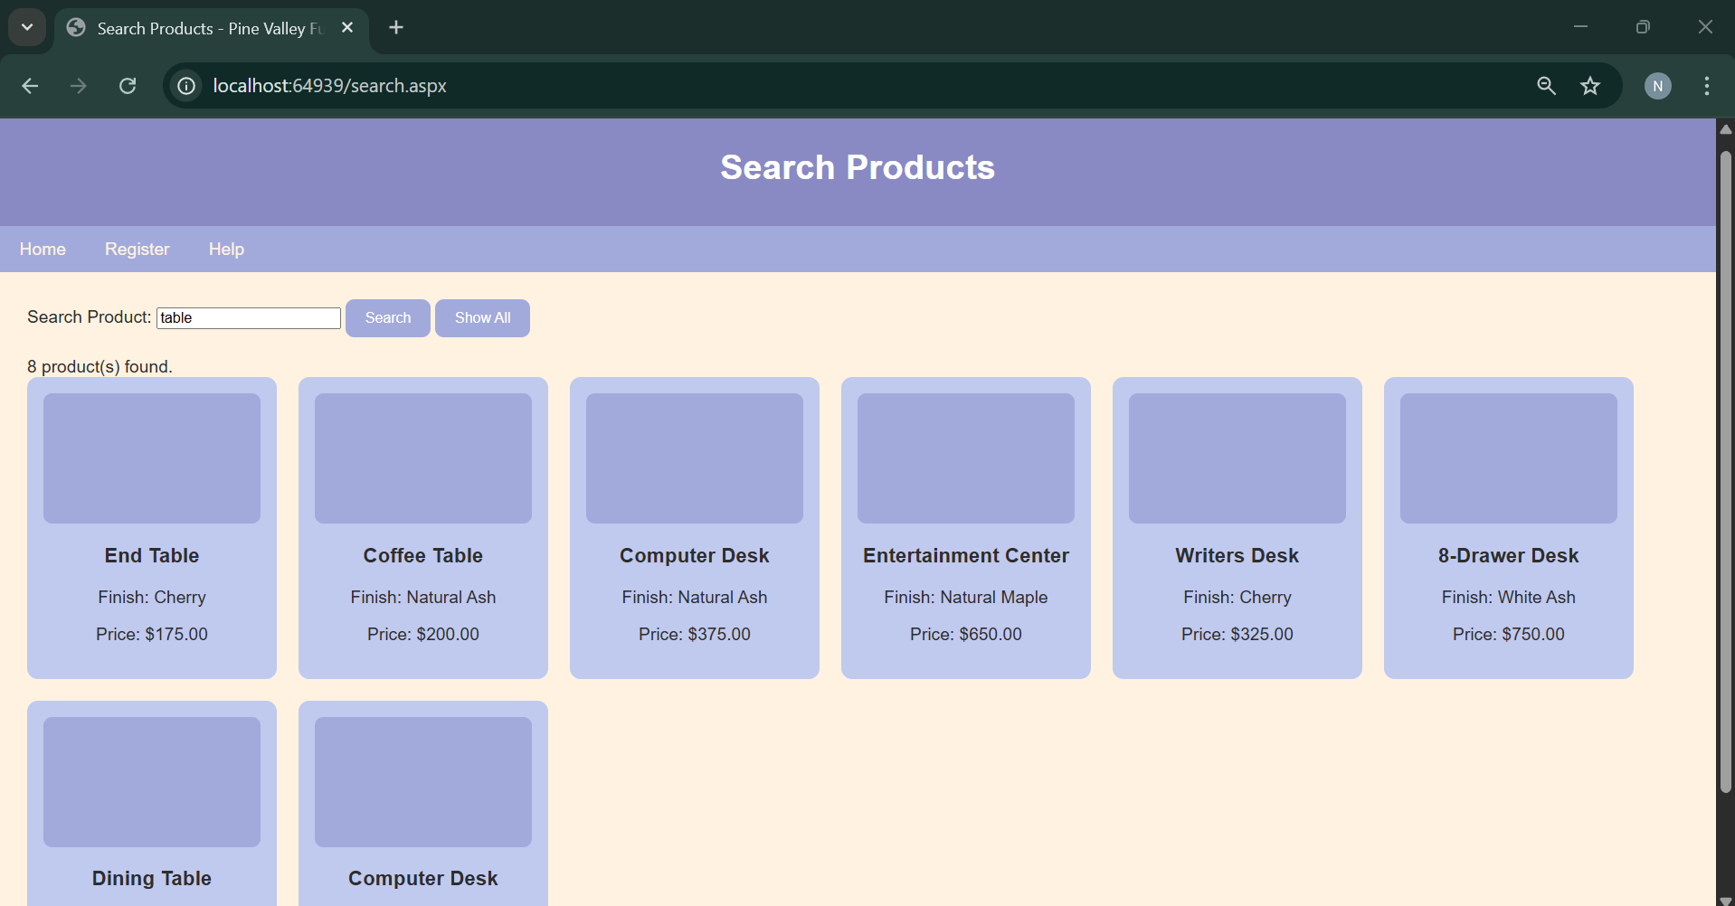
Task: Click the page reload icon
Action: click(x=128, y=86)
